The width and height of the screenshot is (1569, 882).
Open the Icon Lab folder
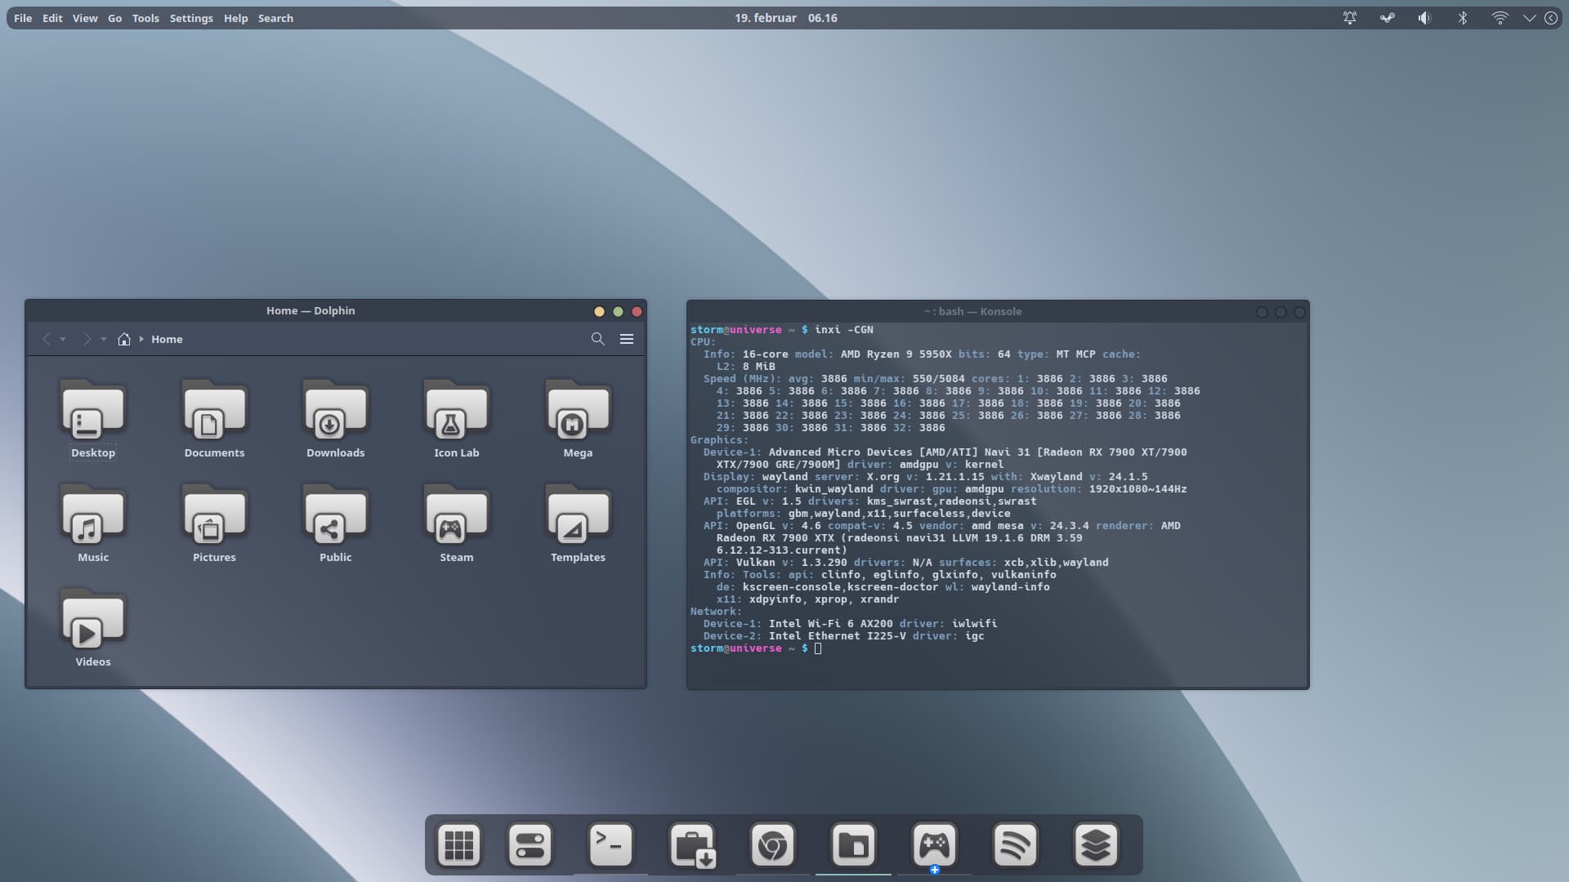point(456,412)
